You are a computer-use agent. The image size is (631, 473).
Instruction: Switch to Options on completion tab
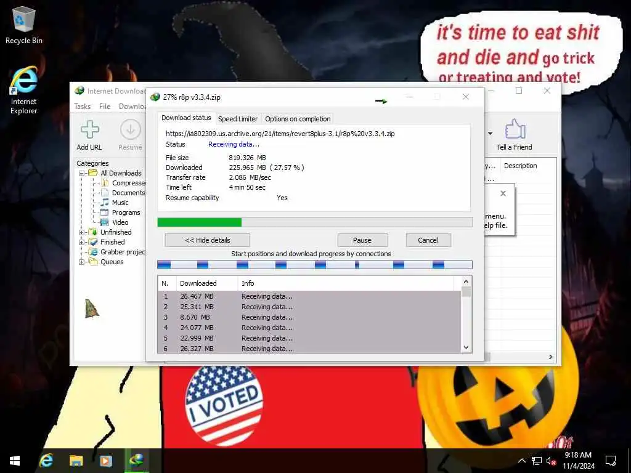pyautogui.click(x=298, y=119)
